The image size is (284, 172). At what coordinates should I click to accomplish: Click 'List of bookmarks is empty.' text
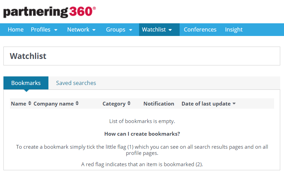[142, 121]
